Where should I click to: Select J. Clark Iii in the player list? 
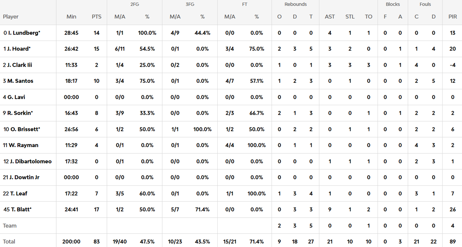19,65
